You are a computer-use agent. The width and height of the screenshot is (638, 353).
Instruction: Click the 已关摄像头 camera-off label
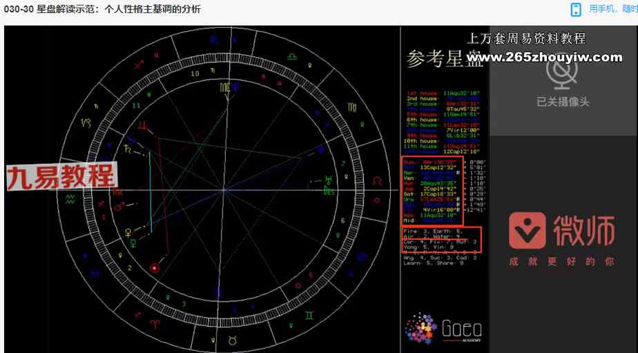pos(563,101)
